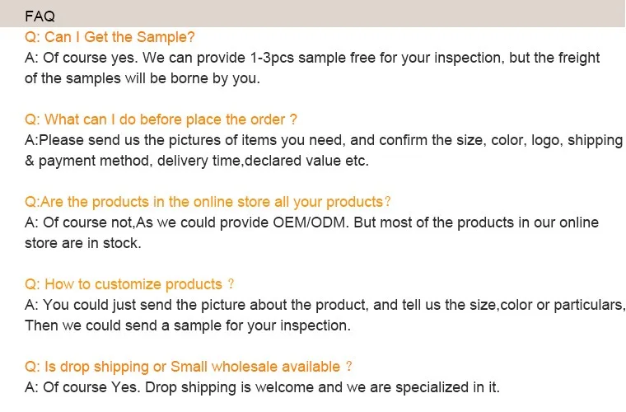Click the FAQ header title
Viewport: 626px width, 412px height.
[40, 16]
